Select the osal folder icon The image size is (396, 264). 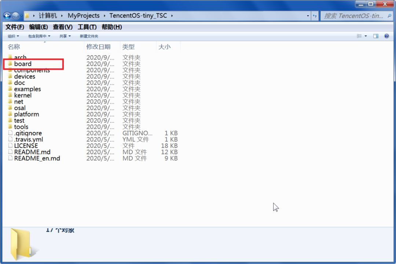[x=10, y=108]
